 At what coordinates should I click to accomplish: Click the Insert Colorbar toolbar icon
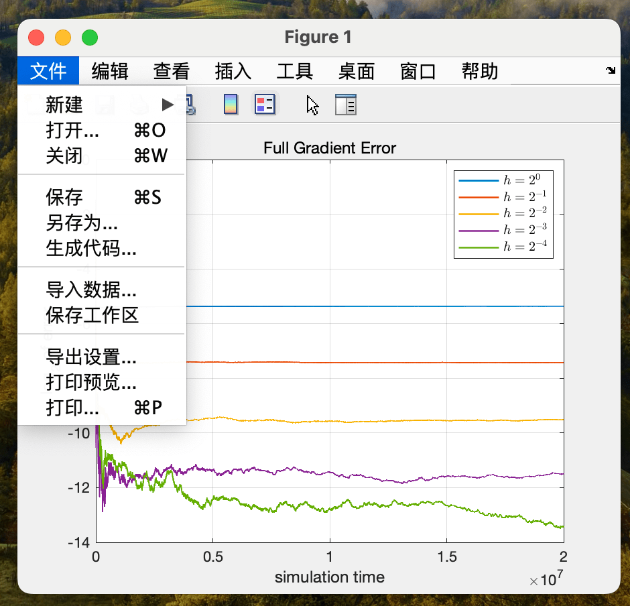point(231,105)
